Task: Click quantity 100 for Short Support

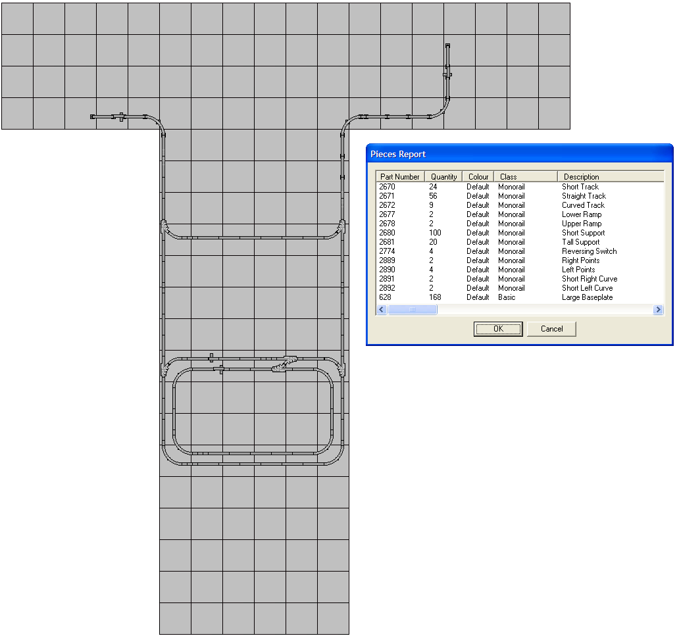Action: 435,233
